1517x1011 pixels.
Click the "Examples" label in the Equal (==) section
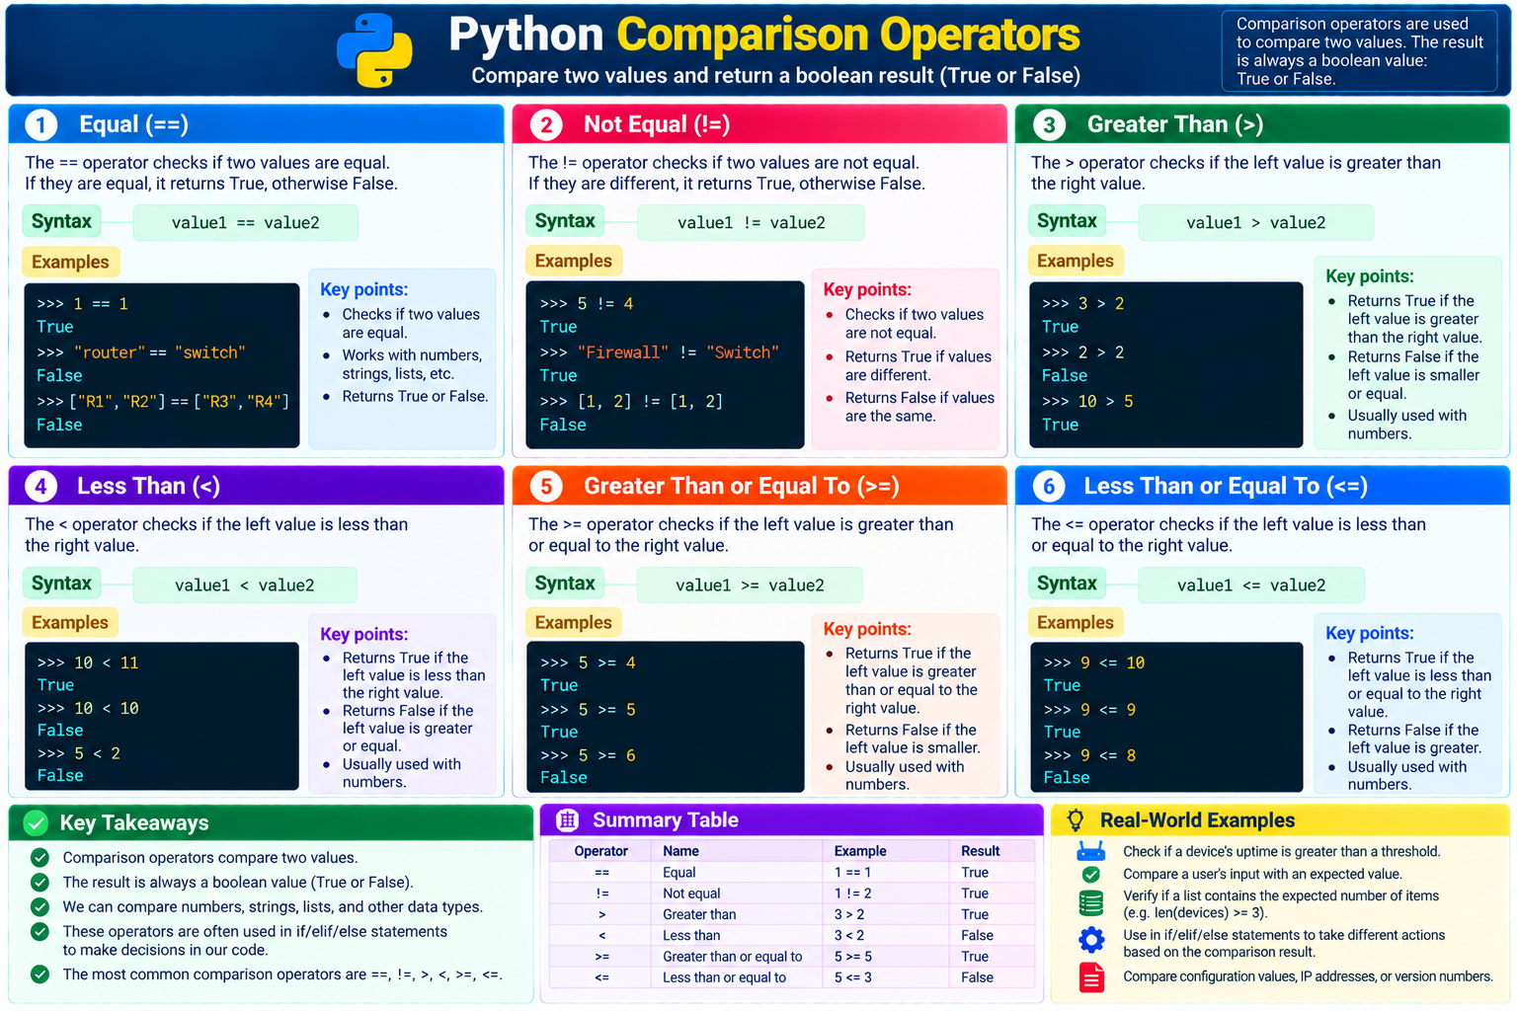[70, 262]
